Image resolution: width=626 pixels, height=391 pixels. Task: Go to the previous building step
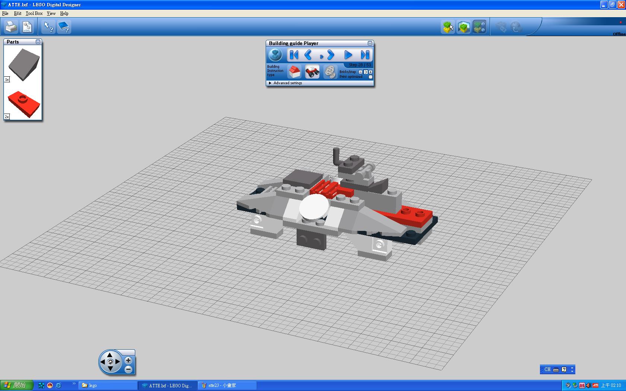tap(308, 55)
